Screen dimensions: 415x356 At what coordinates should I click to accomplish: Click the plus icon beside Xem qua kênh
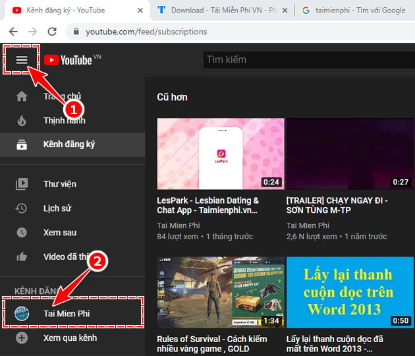coord(22,338)
